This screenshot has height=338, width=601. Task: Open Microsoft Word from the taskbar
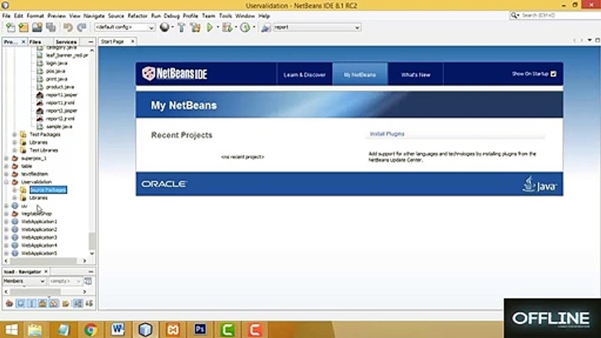click(118, 330)
